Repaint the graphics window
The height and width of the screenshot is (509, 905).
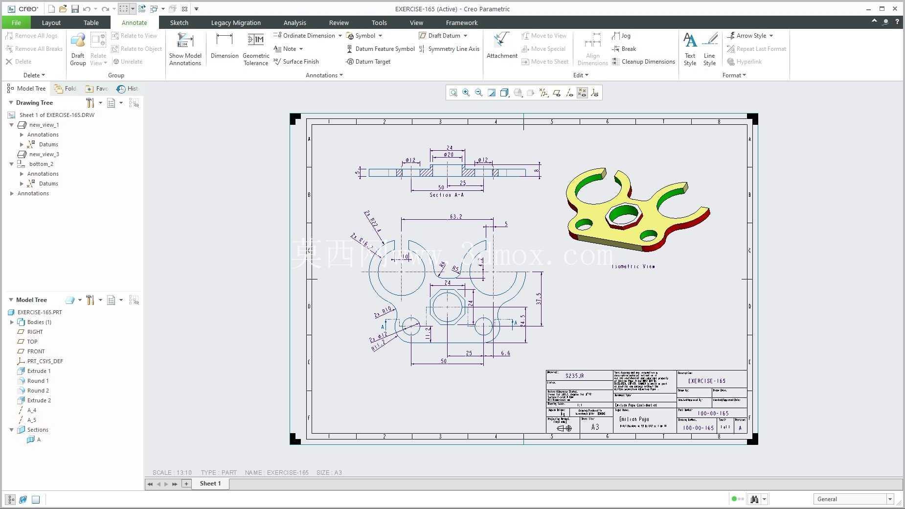click(x=492, y=93)
